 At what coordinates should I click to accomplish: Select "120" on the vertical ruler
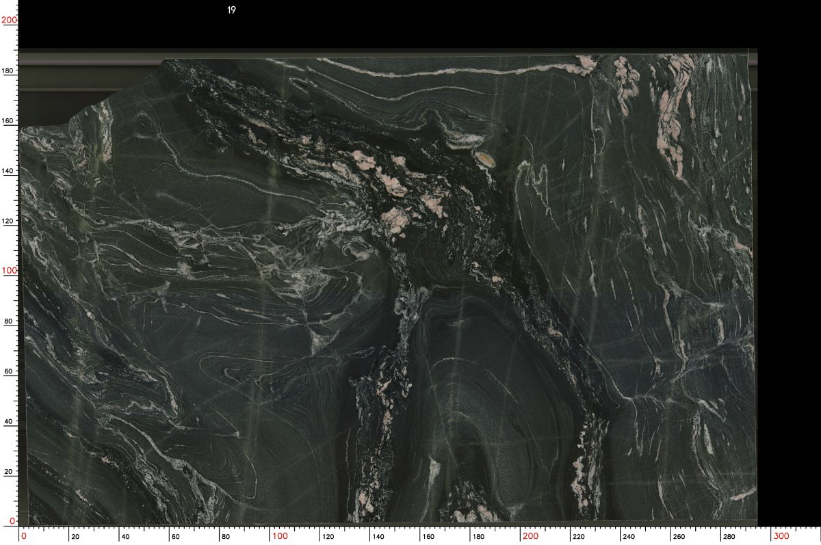pos(9,221)
